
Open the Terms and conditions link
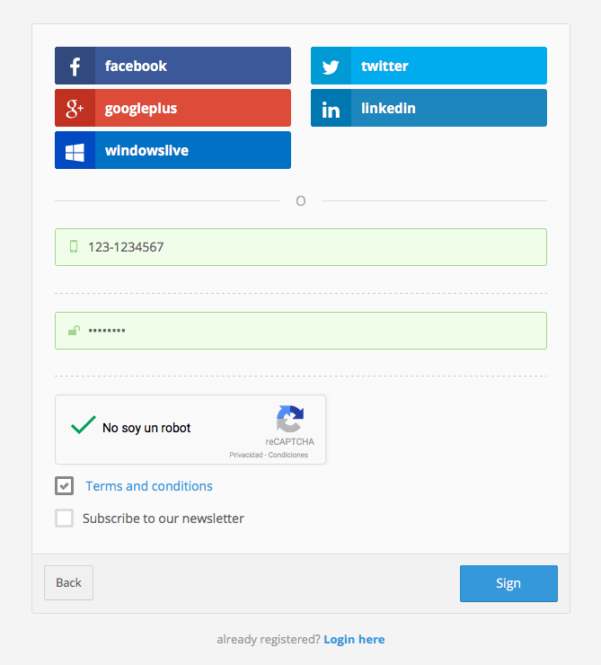(x=149, y=486)
